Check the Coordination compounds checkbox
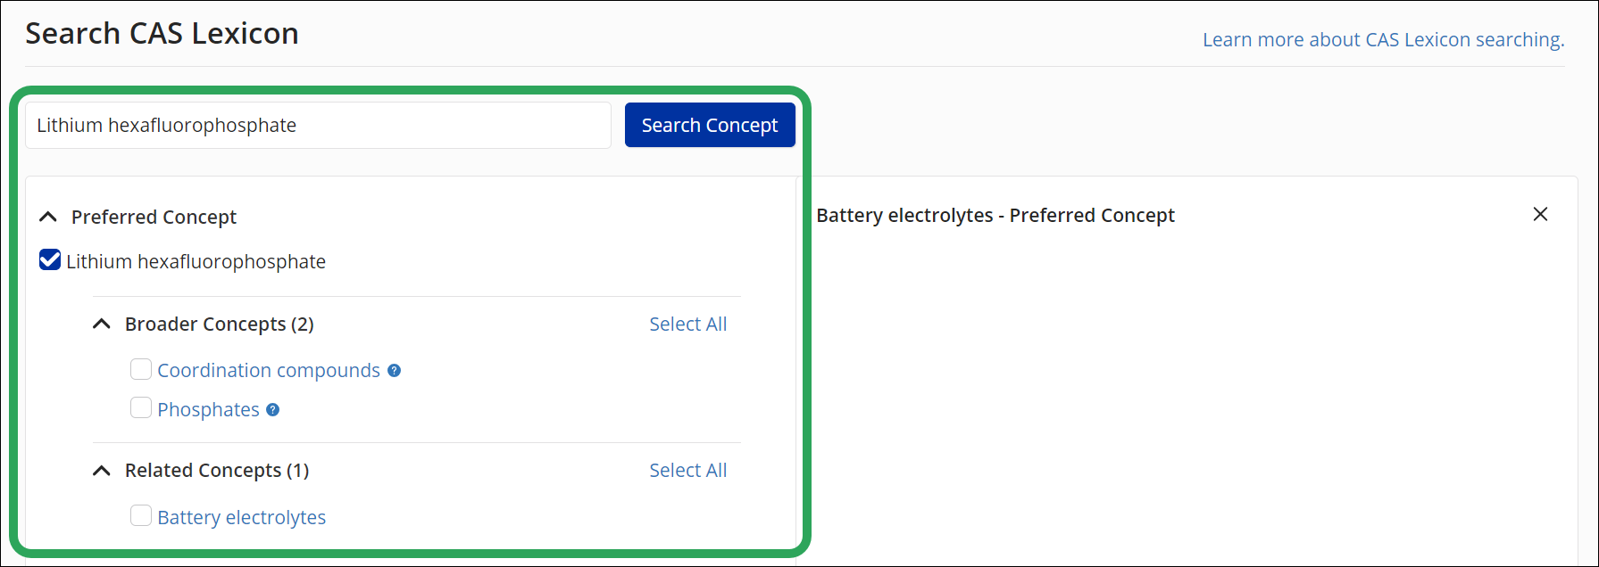This screenshot has width=1599, height=567. (x=141, y=369)
